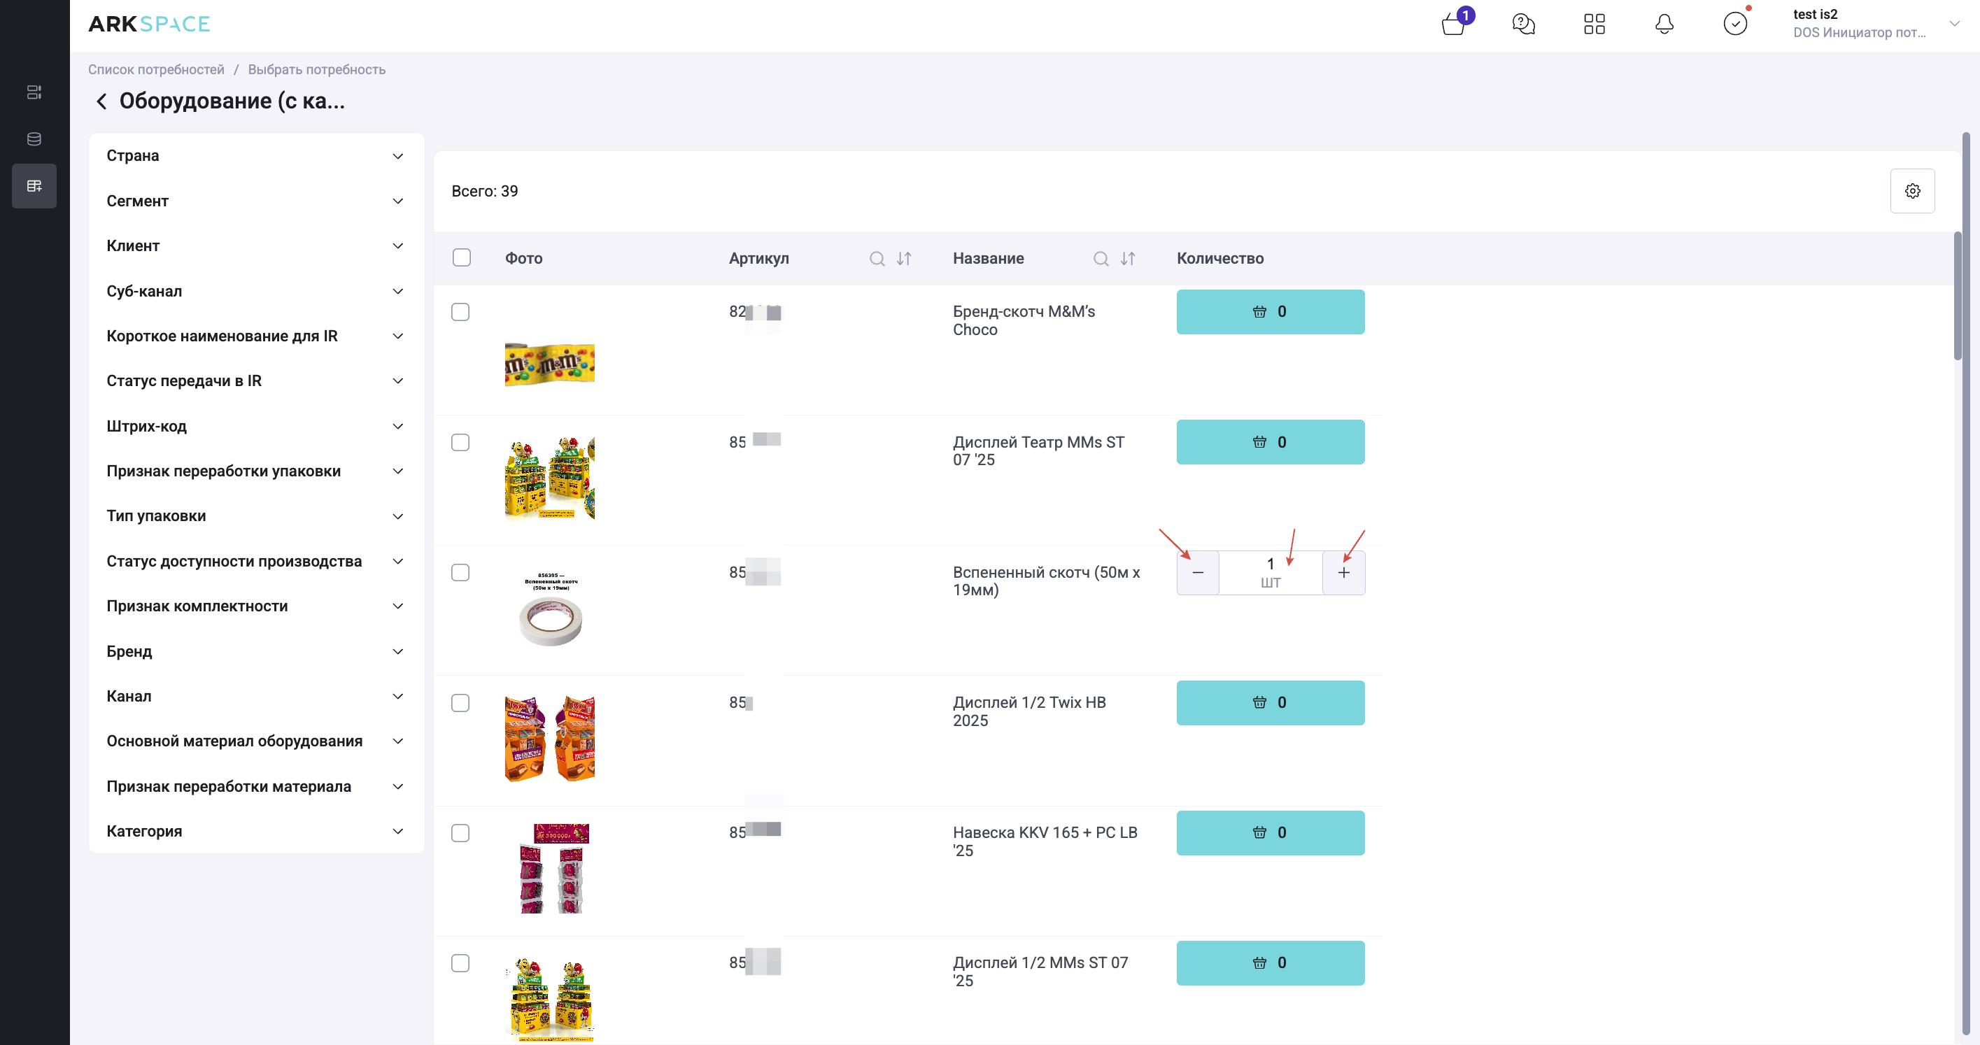Tick checkbox for Вспененный скотч row
1980x1045 pixels.
[x=460, y=572]
